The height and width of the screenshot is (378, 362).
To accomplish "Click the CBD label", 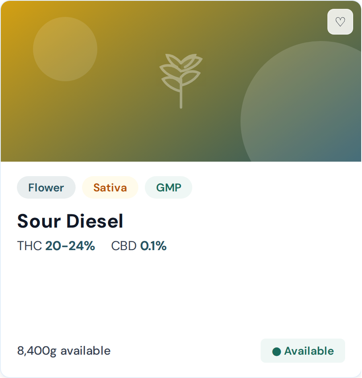I will (123, 246).
